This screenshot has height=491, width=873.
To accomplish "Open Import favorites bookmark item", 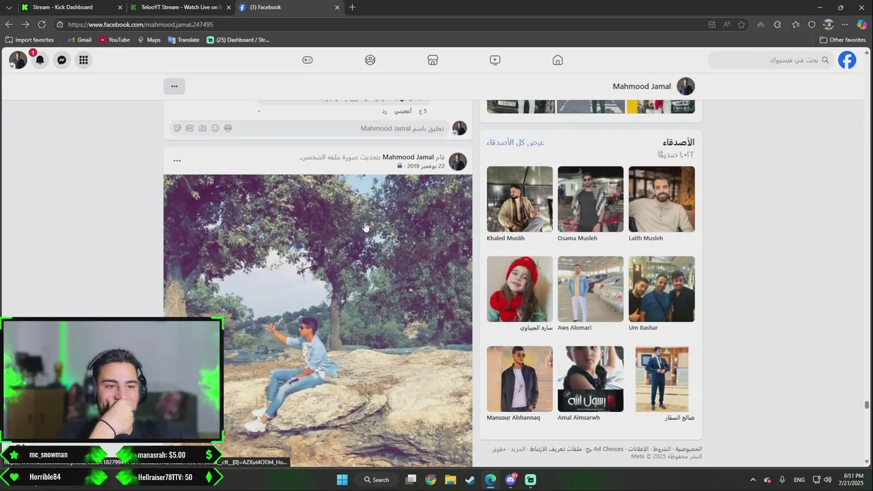I will pos(29,40).
